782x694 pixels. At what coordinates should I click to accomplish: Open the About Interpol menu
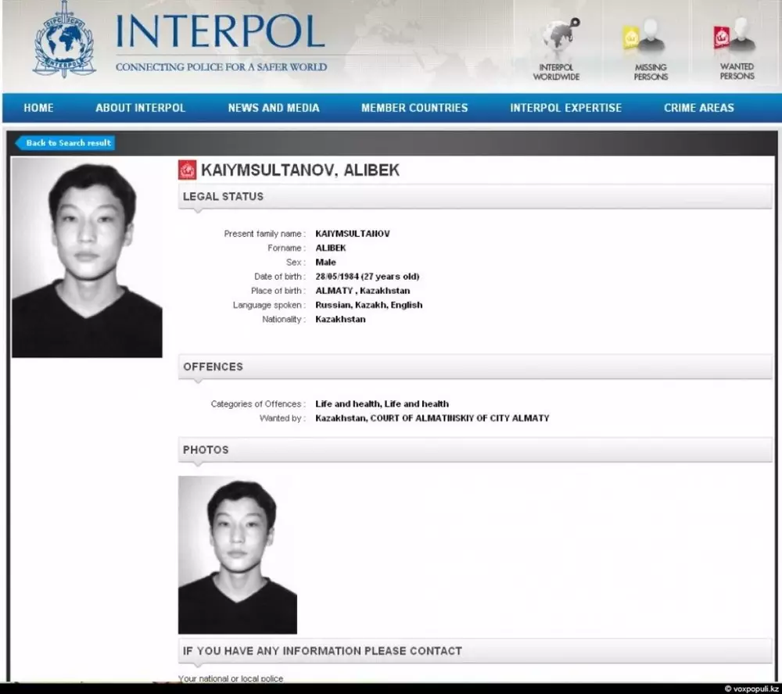click(x=141, y=108)
